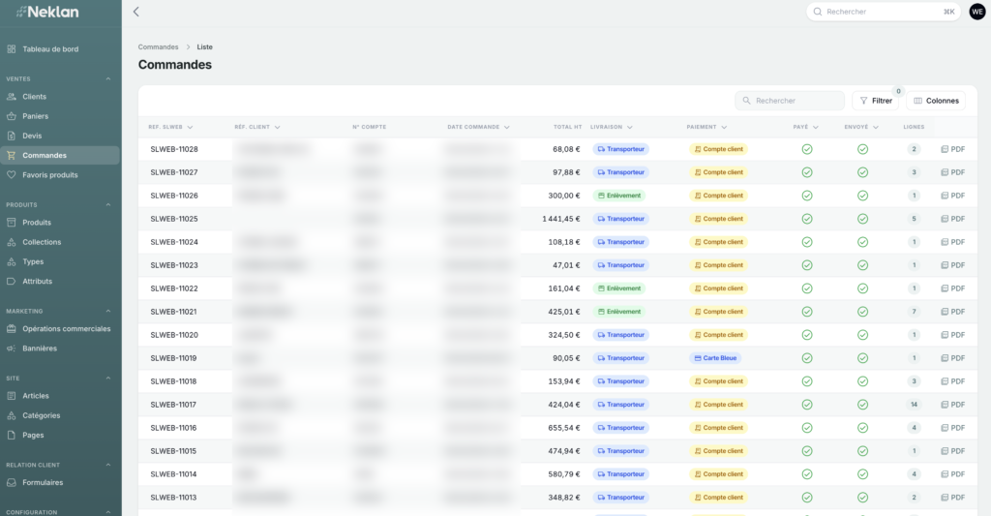
Task: Open Paniers basket icon in sidebar
Action: tap(12, 116)
